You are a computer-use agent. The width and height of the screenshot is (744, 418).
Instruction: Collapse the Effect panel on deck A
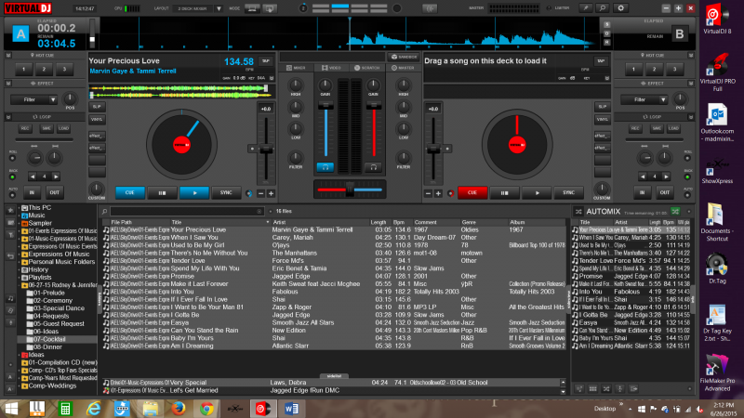(x=8, y=84)
